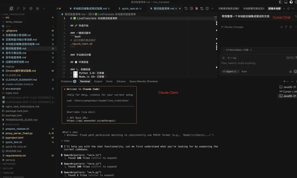Copy the chat response
The width and height of the screenshot is (297, 178).
click(x=291, y=27)
